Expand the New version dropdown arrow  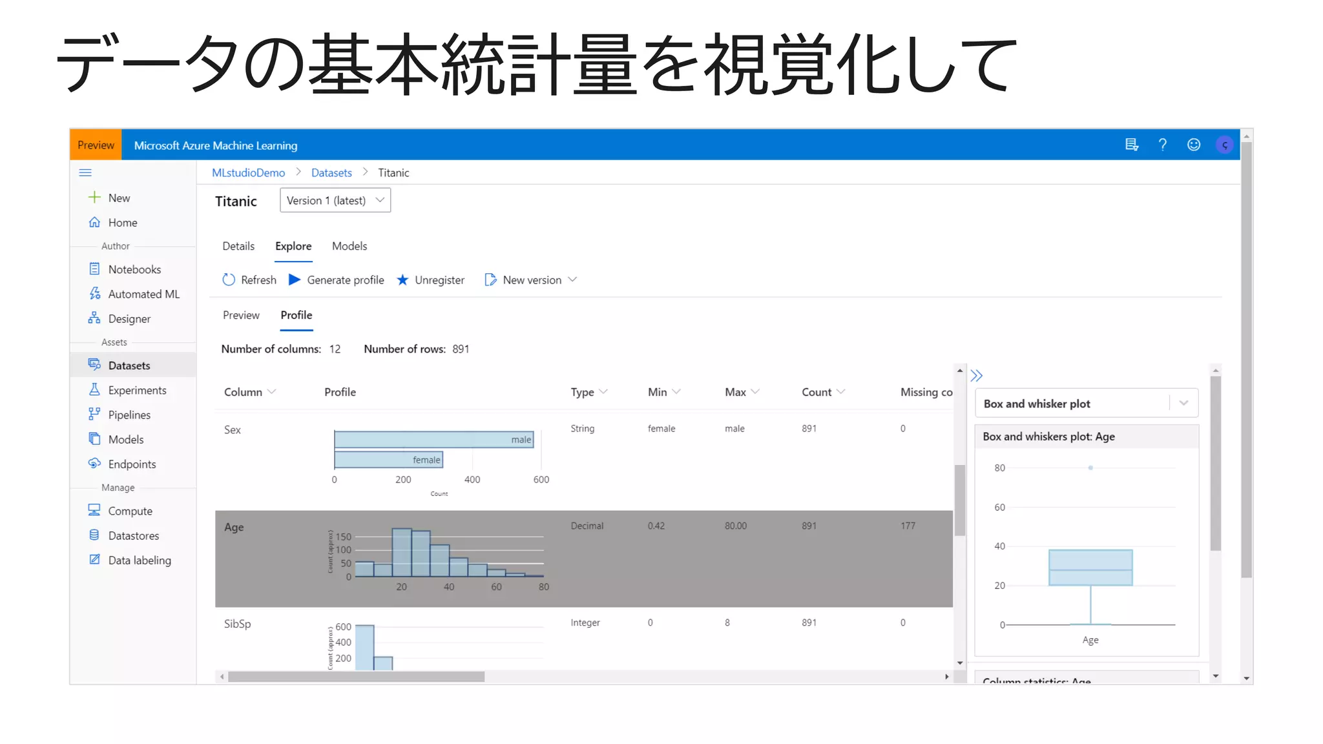[x=572, y=280]
